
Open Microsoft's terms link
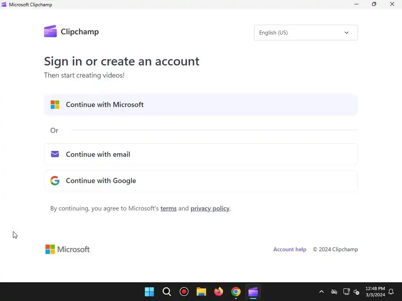168,209
